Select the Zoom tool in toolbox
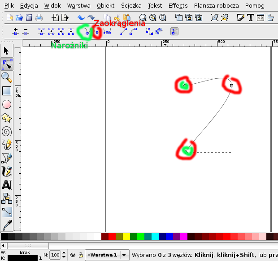 pyautogui.click(x=7, y=77)
